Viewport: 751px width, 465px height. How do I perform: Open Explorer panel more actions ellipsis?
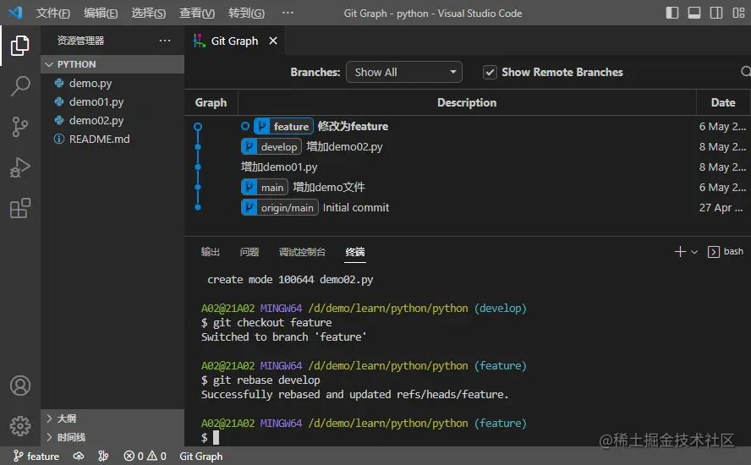point(165,41)
